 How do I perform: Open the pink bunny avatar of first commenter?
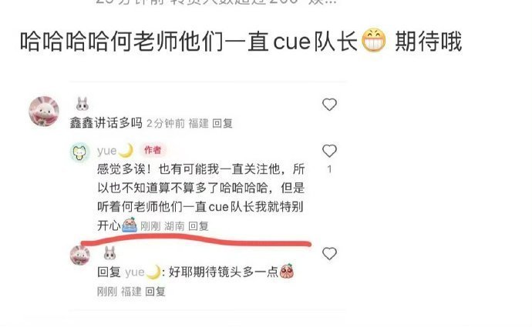click(x=44, y=111)
